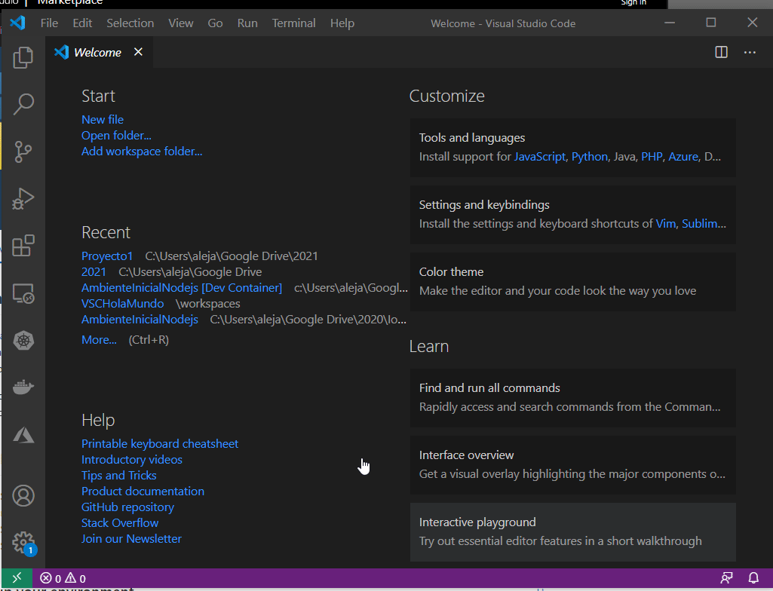Open recent project Proyecto1

(x=106, y=256)
